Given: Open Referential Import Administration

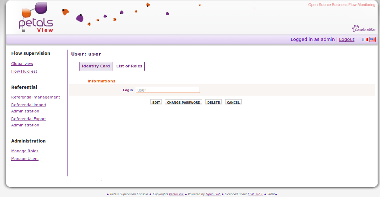Looking at the screenshot, I should click(29, 105).
